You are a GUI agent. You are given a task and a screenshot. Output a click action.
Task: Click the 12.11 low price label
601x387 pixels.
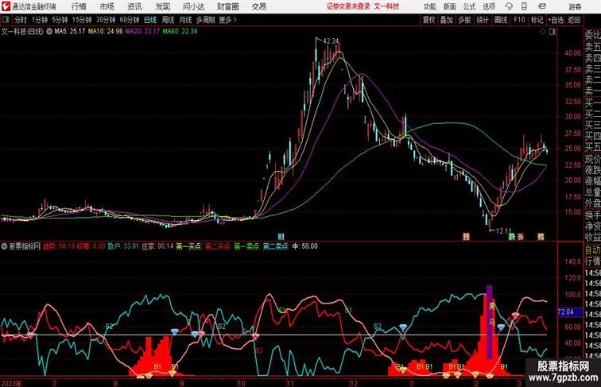pos(504,230)
